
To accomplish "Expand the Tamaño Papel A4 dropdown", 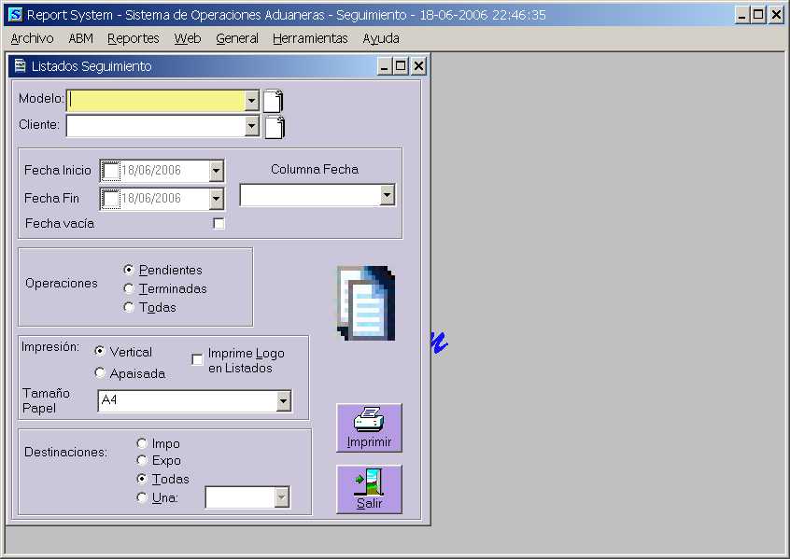I will pyautogui.click(x=284, y=401).
